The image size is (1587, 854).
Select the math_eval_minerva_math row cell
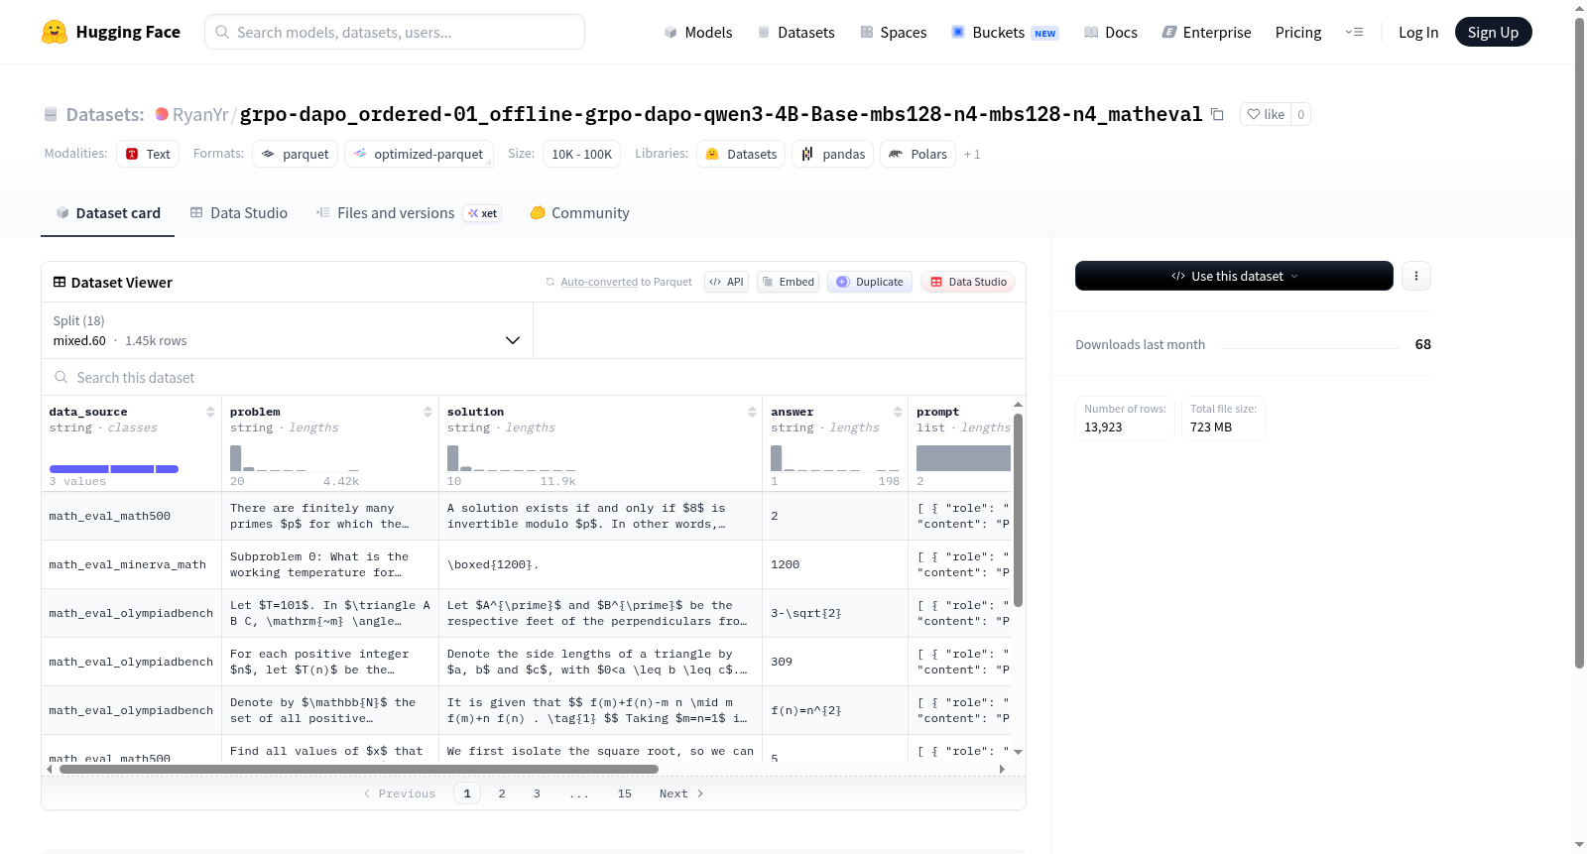click(x=131, y=564)
